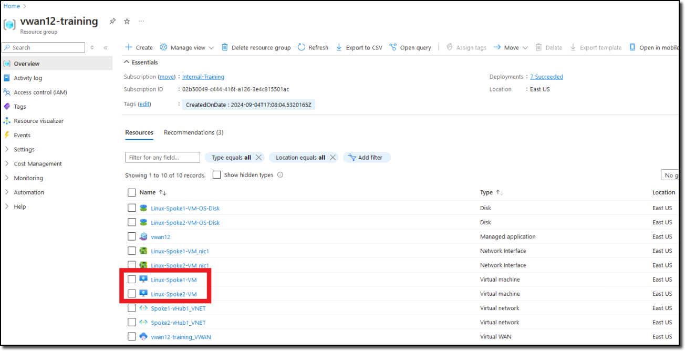
Task: Refresh the resource list
Action: pyautogui.click(x=313, y=47)
